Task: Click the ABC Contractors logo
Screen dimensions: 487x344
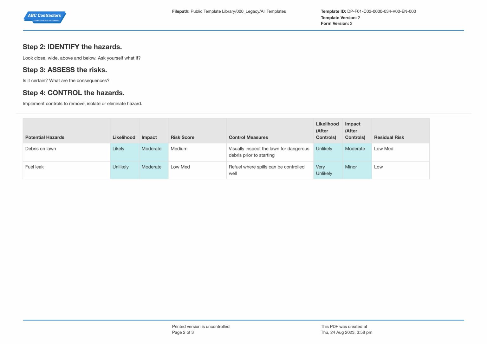Action: point(44,17)
